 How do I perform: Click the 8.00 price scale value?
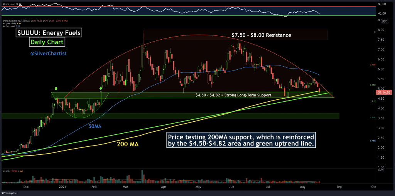point(381,30)
